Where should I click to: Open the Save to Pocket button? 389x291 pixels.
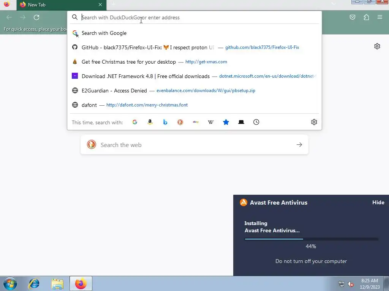pyautogui.click(x=352, y=17)
